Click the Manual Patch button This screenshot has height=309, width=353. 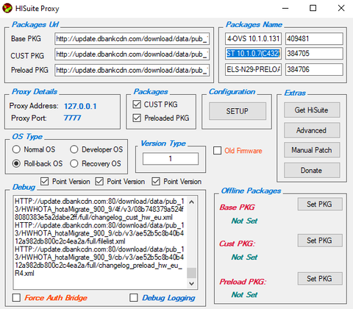(312, 150)
